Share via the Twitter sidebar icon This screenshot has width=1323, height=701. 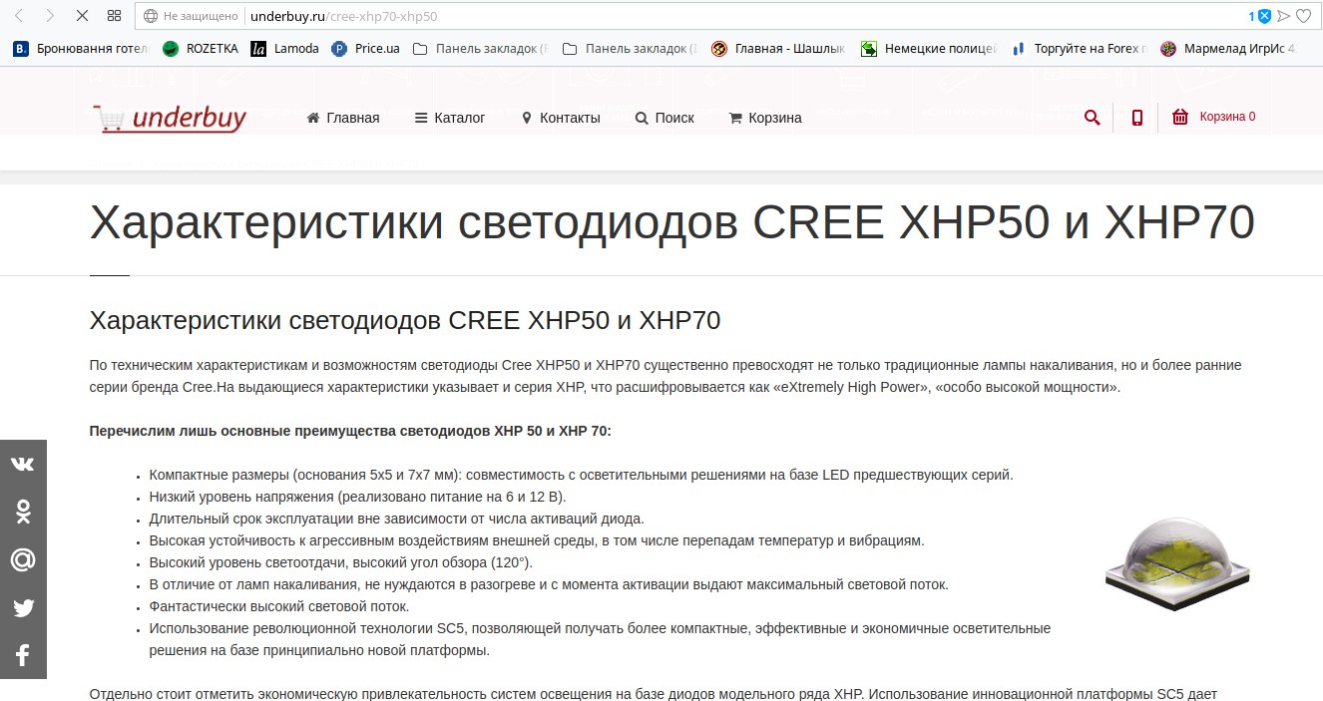23,607
